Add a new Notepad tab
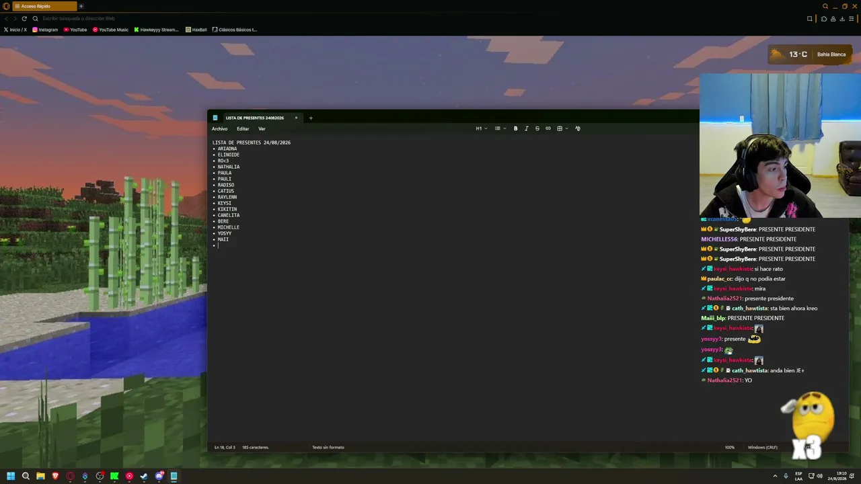The image size is (861, 484). 311,118
